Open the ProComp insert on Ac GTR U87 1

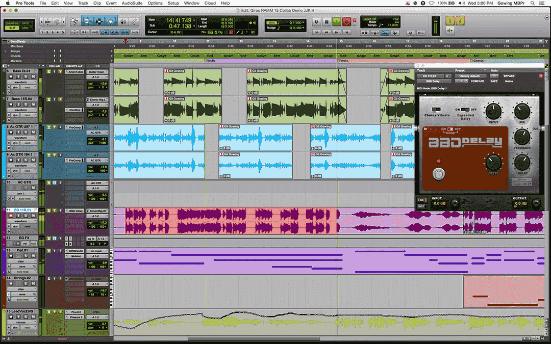click(x=75, y=127)
